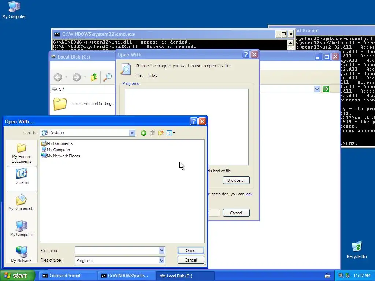Viewport: 375px width, 281px height.
Task: Expand address bar dropdown in Local Disk window
Action: pyautogui.click(x=317, y=89)
